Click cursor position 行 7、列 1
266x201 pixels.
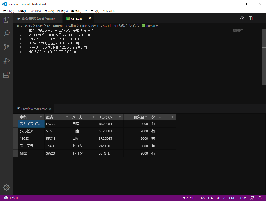[x=189, y=198]
